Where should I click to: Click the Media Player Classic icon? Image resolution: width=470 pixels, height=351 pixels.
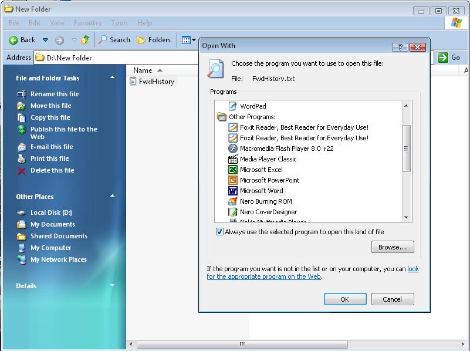point(232,159)
